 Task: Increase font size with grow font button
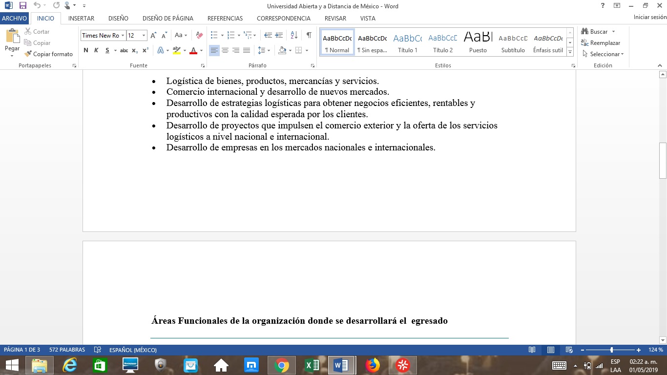[153, 36]
